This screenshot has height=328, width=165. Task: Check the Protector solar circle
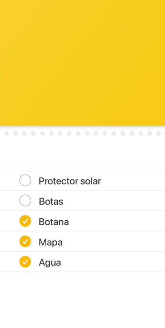[25, 180]
